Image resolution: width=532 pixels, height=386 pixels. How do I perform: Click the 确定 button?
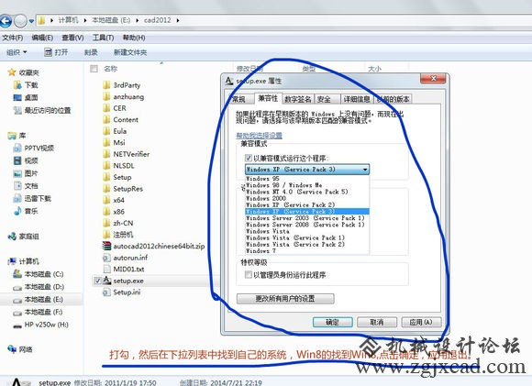pos(332,322)
